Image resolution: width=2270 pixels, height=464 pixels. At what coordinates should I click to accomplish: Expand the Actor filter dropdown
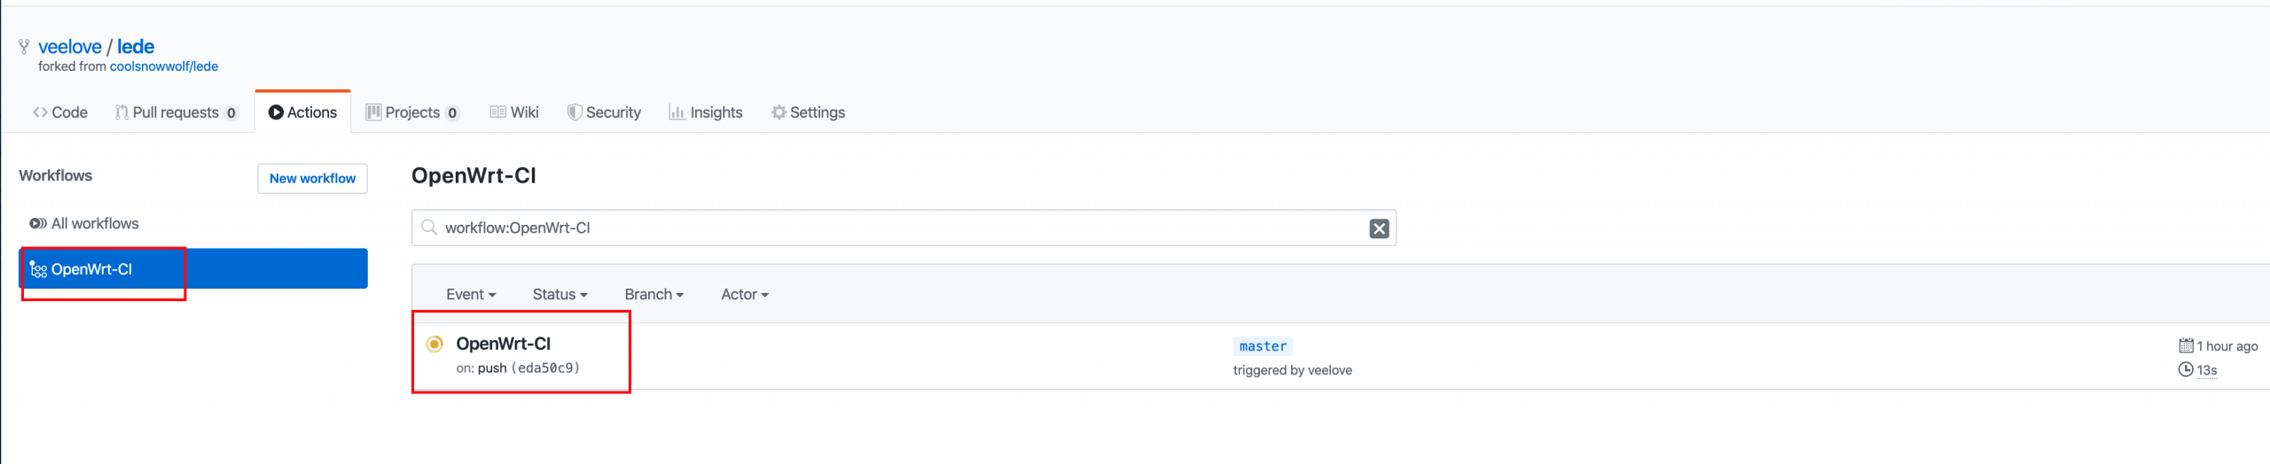click(x=744, y=294)
